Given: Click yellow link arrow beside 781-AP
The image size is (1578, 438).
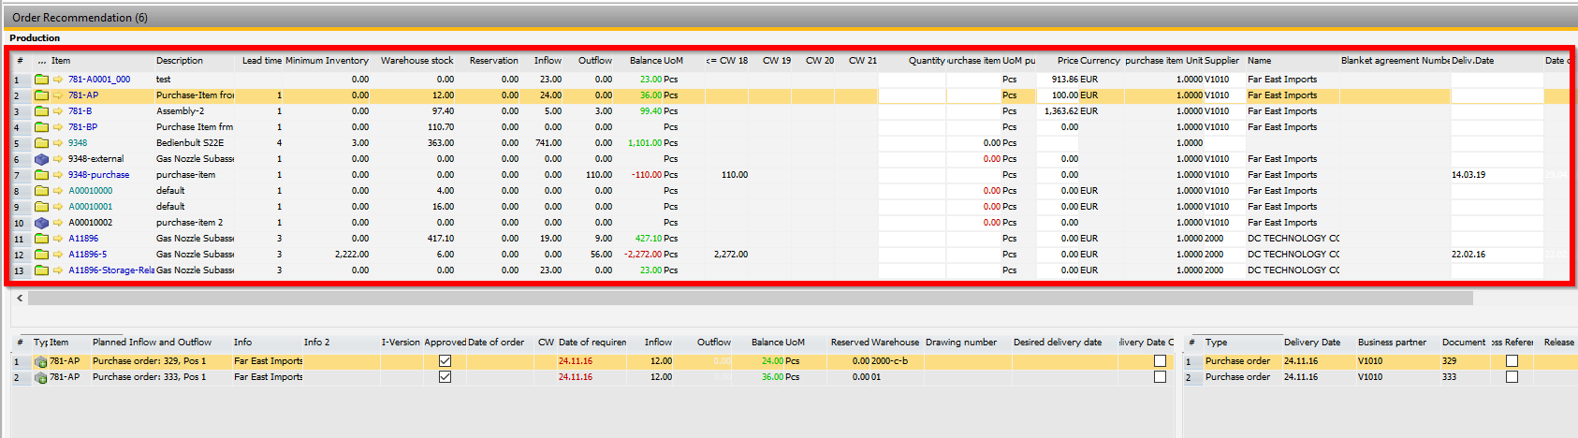Looking at the screenshot, I should pos(58,95).
